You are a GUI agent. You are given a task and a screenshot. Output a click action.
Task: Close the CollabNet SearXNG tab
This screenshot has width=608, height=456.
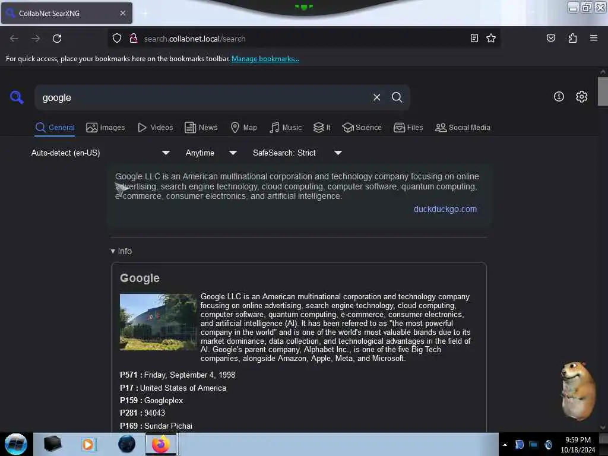click(x=123, y=13)
